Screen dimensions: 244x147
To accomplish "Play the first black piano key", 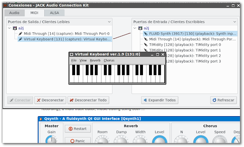I will (x=74, y=70).
